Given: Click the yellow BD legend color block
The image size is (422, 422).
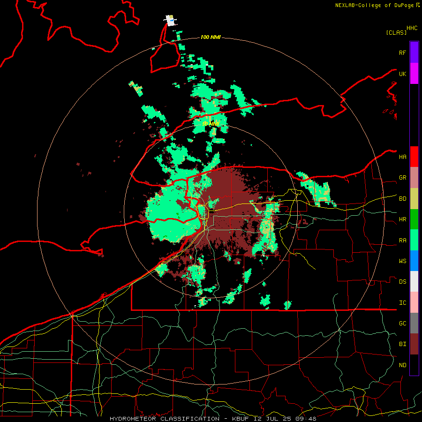Looking at the screenshot, I should (414, 199).
